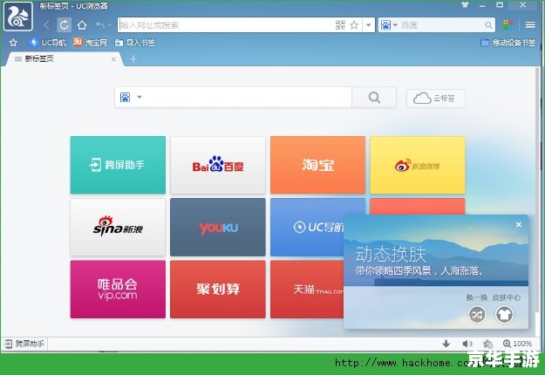Screen dimensions: 545x375
Task: Open 皮肤中心 shirt icon in popup
Action: tap(504, 315)
